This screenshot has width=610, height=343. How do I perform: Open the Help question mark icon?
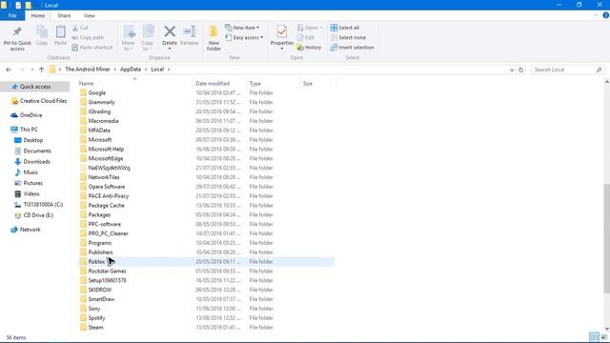(606, 15)
